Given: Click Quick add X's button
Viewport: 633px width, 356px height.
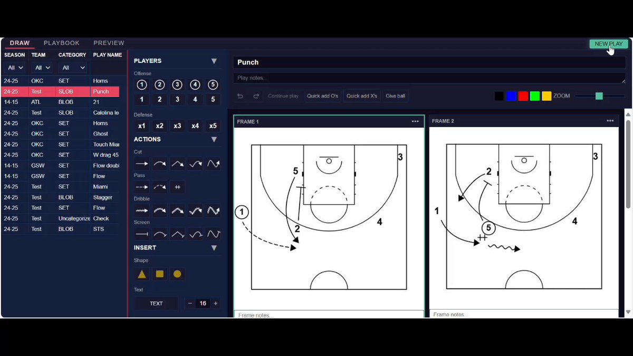Looking at the screenshot, I should point(362,96).
